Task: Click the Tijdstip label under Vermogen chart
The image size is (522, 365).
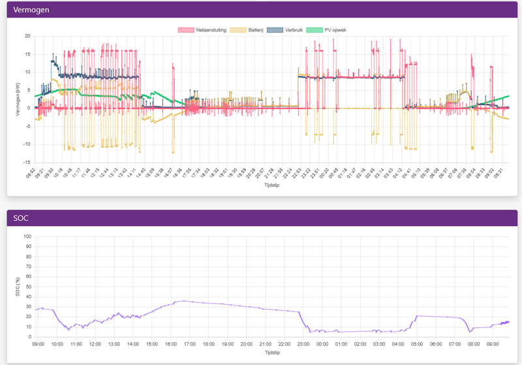Action: [271, 185]
